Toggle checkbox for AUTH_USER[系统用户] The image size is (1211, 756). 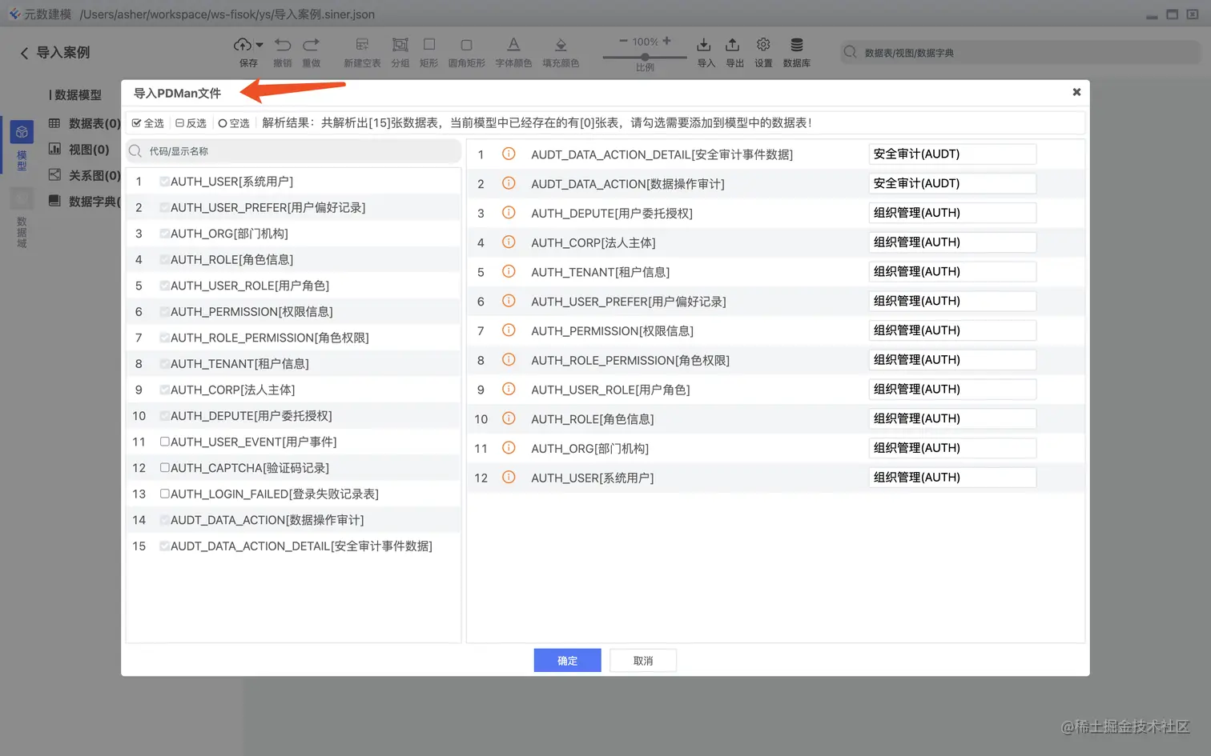[164, 182]
